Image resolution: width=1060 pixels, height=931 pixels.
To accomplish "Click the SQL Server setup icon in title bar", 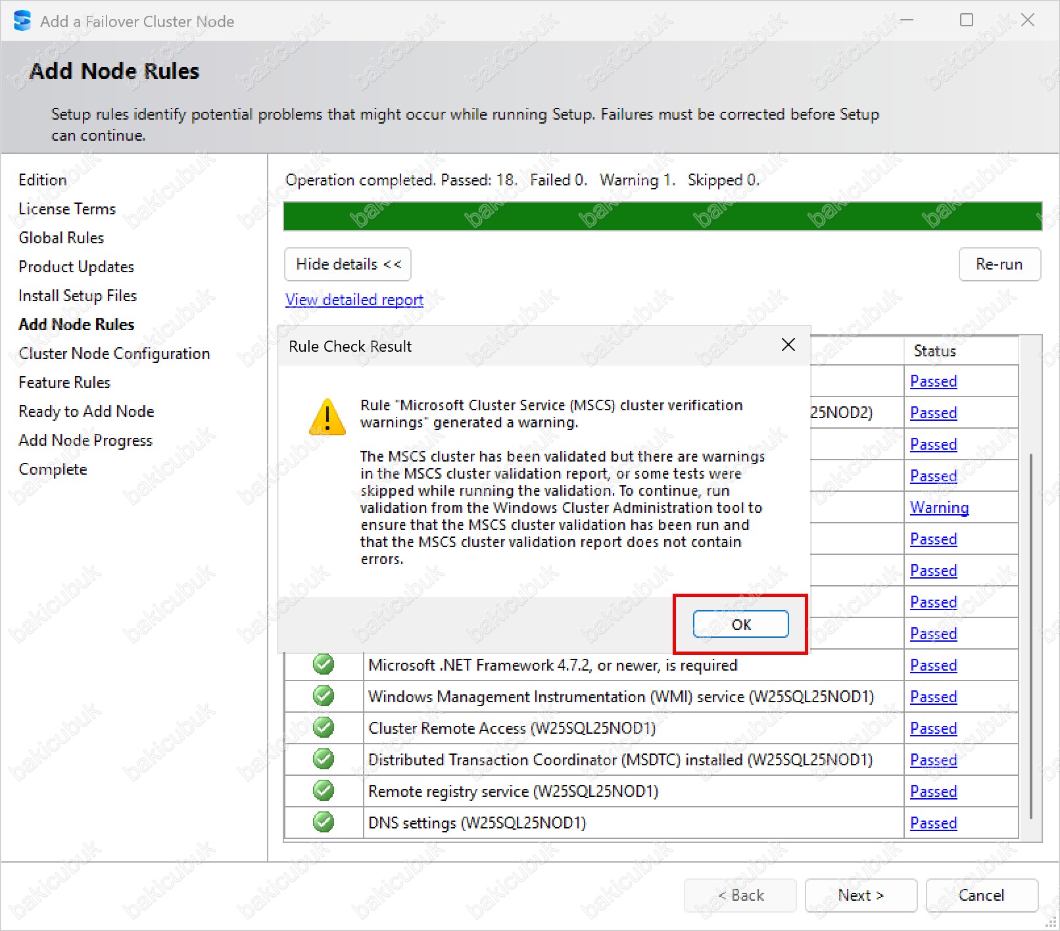I will (22, 21).
